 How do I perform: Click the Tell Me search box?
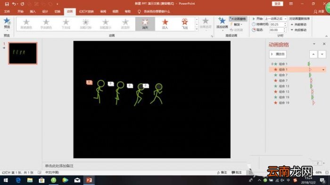[157, 12]
